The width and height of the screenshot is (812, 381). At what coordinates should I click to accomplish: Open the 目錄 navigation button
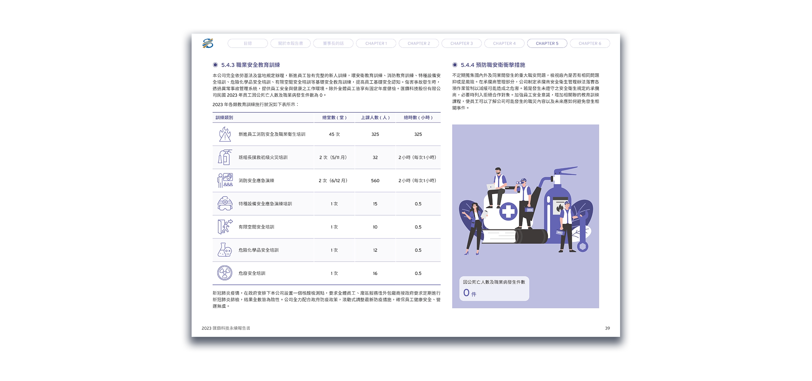(x=247, y=44)
